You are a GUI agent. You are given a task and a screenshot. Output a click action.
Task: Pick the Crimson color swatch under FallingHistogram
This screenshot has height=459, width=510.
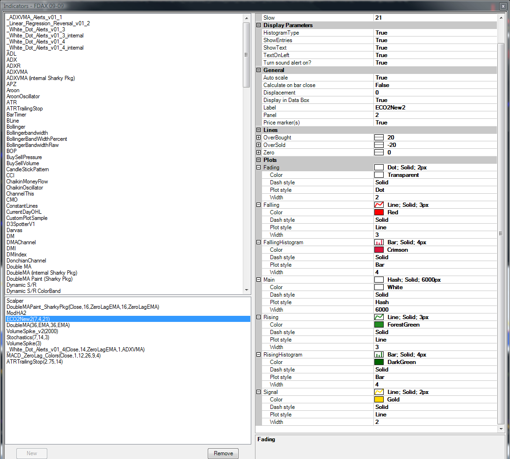coord(379,250)
